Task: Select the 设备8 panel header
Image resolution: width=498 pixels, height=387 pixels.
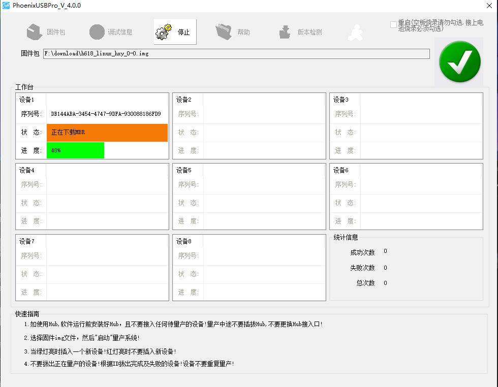Action: tap(184, 241)
